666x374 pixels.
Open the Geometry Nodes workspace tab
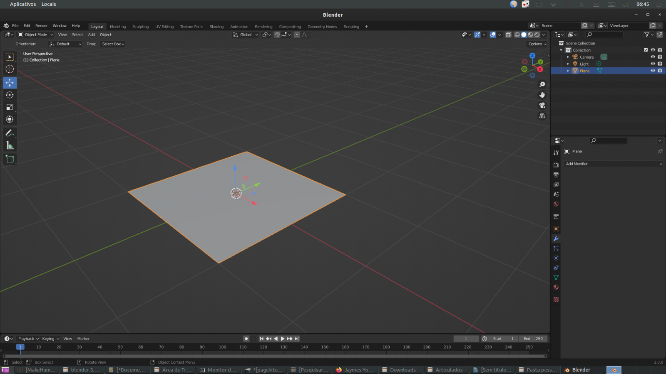322,27
